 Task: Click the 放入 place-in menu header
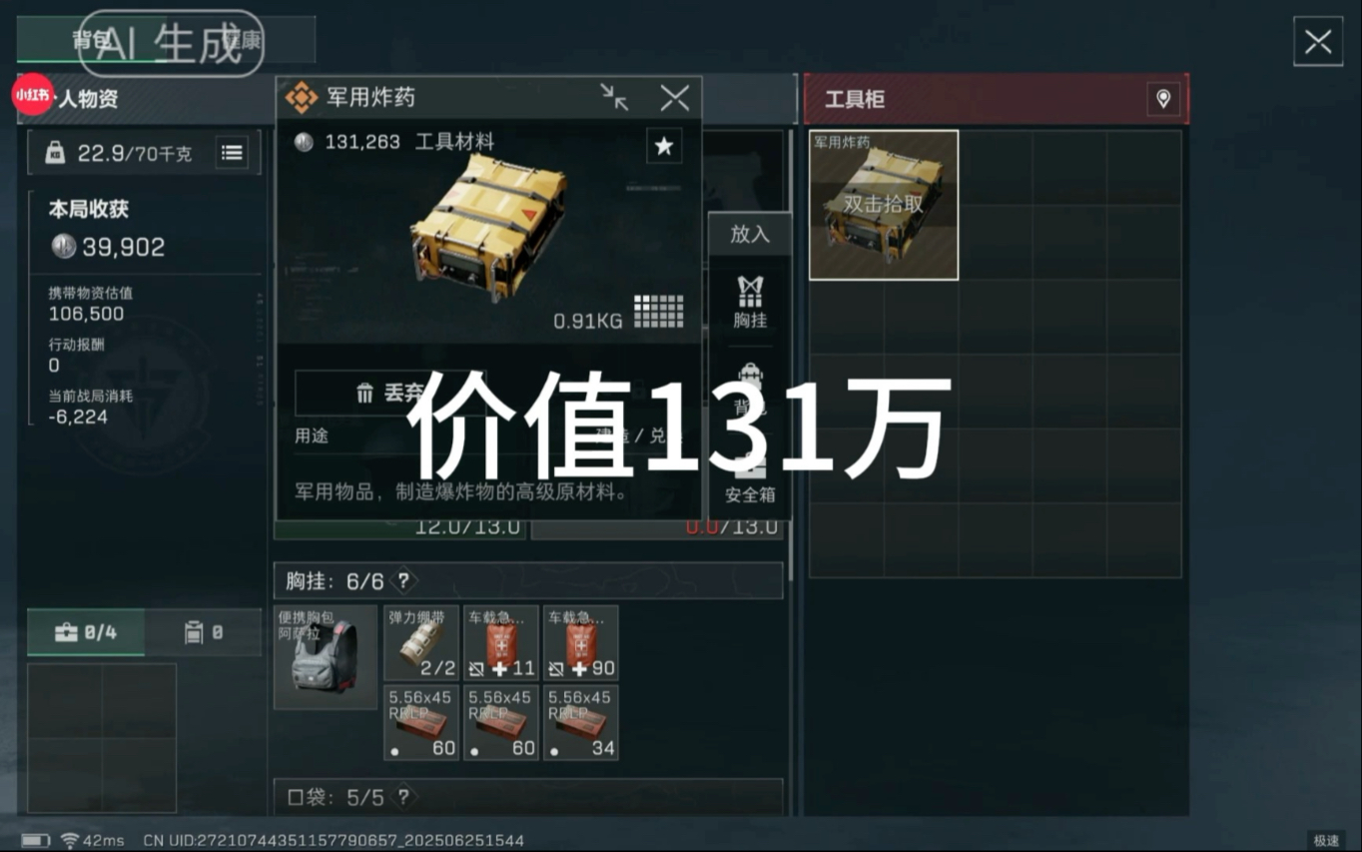750,234
